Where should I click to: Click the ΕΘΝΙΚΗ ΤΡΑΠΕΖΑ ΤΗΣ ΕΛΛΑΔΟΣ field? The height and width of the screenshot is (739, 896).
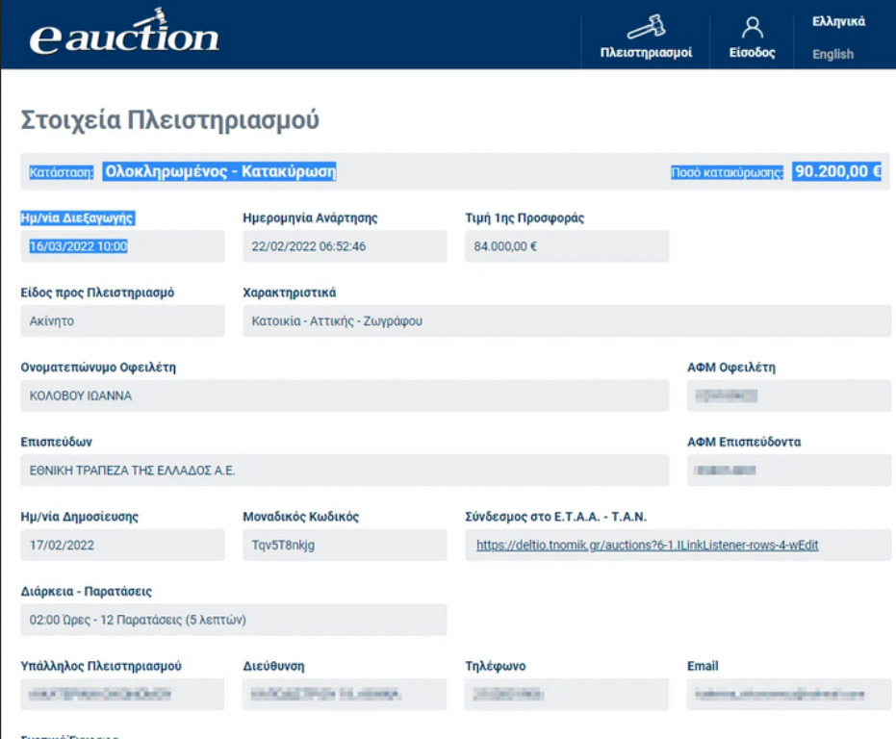[x=345, y=471]
